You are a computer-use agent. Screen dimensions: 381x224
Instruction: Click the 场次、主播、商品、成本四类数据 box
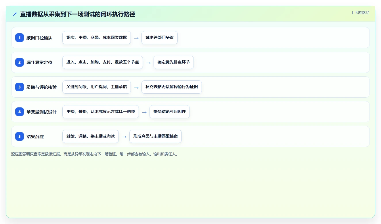[97, 38]
